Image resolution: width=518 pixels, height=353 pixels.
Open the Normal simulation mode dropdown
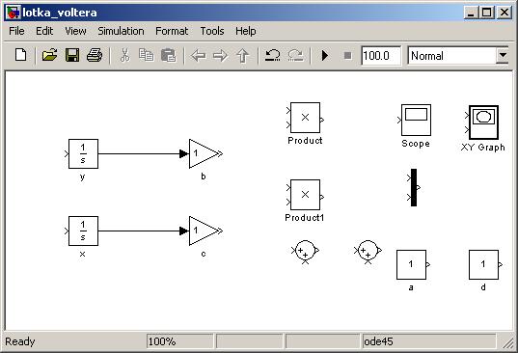click(x=503, y=56)
